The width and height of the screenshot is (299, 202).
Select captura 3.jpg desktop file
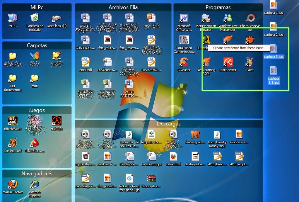click(274, 49)
